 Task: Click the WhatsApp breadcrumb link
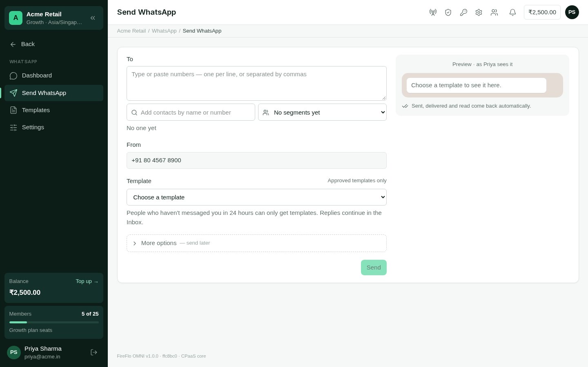coord(164,31)
